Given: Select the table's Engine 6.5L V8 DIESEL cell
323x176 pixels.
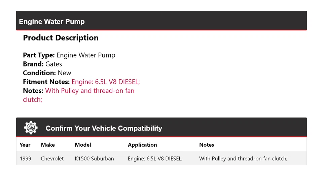Looking at the screenshot, I should coord(155,158).
